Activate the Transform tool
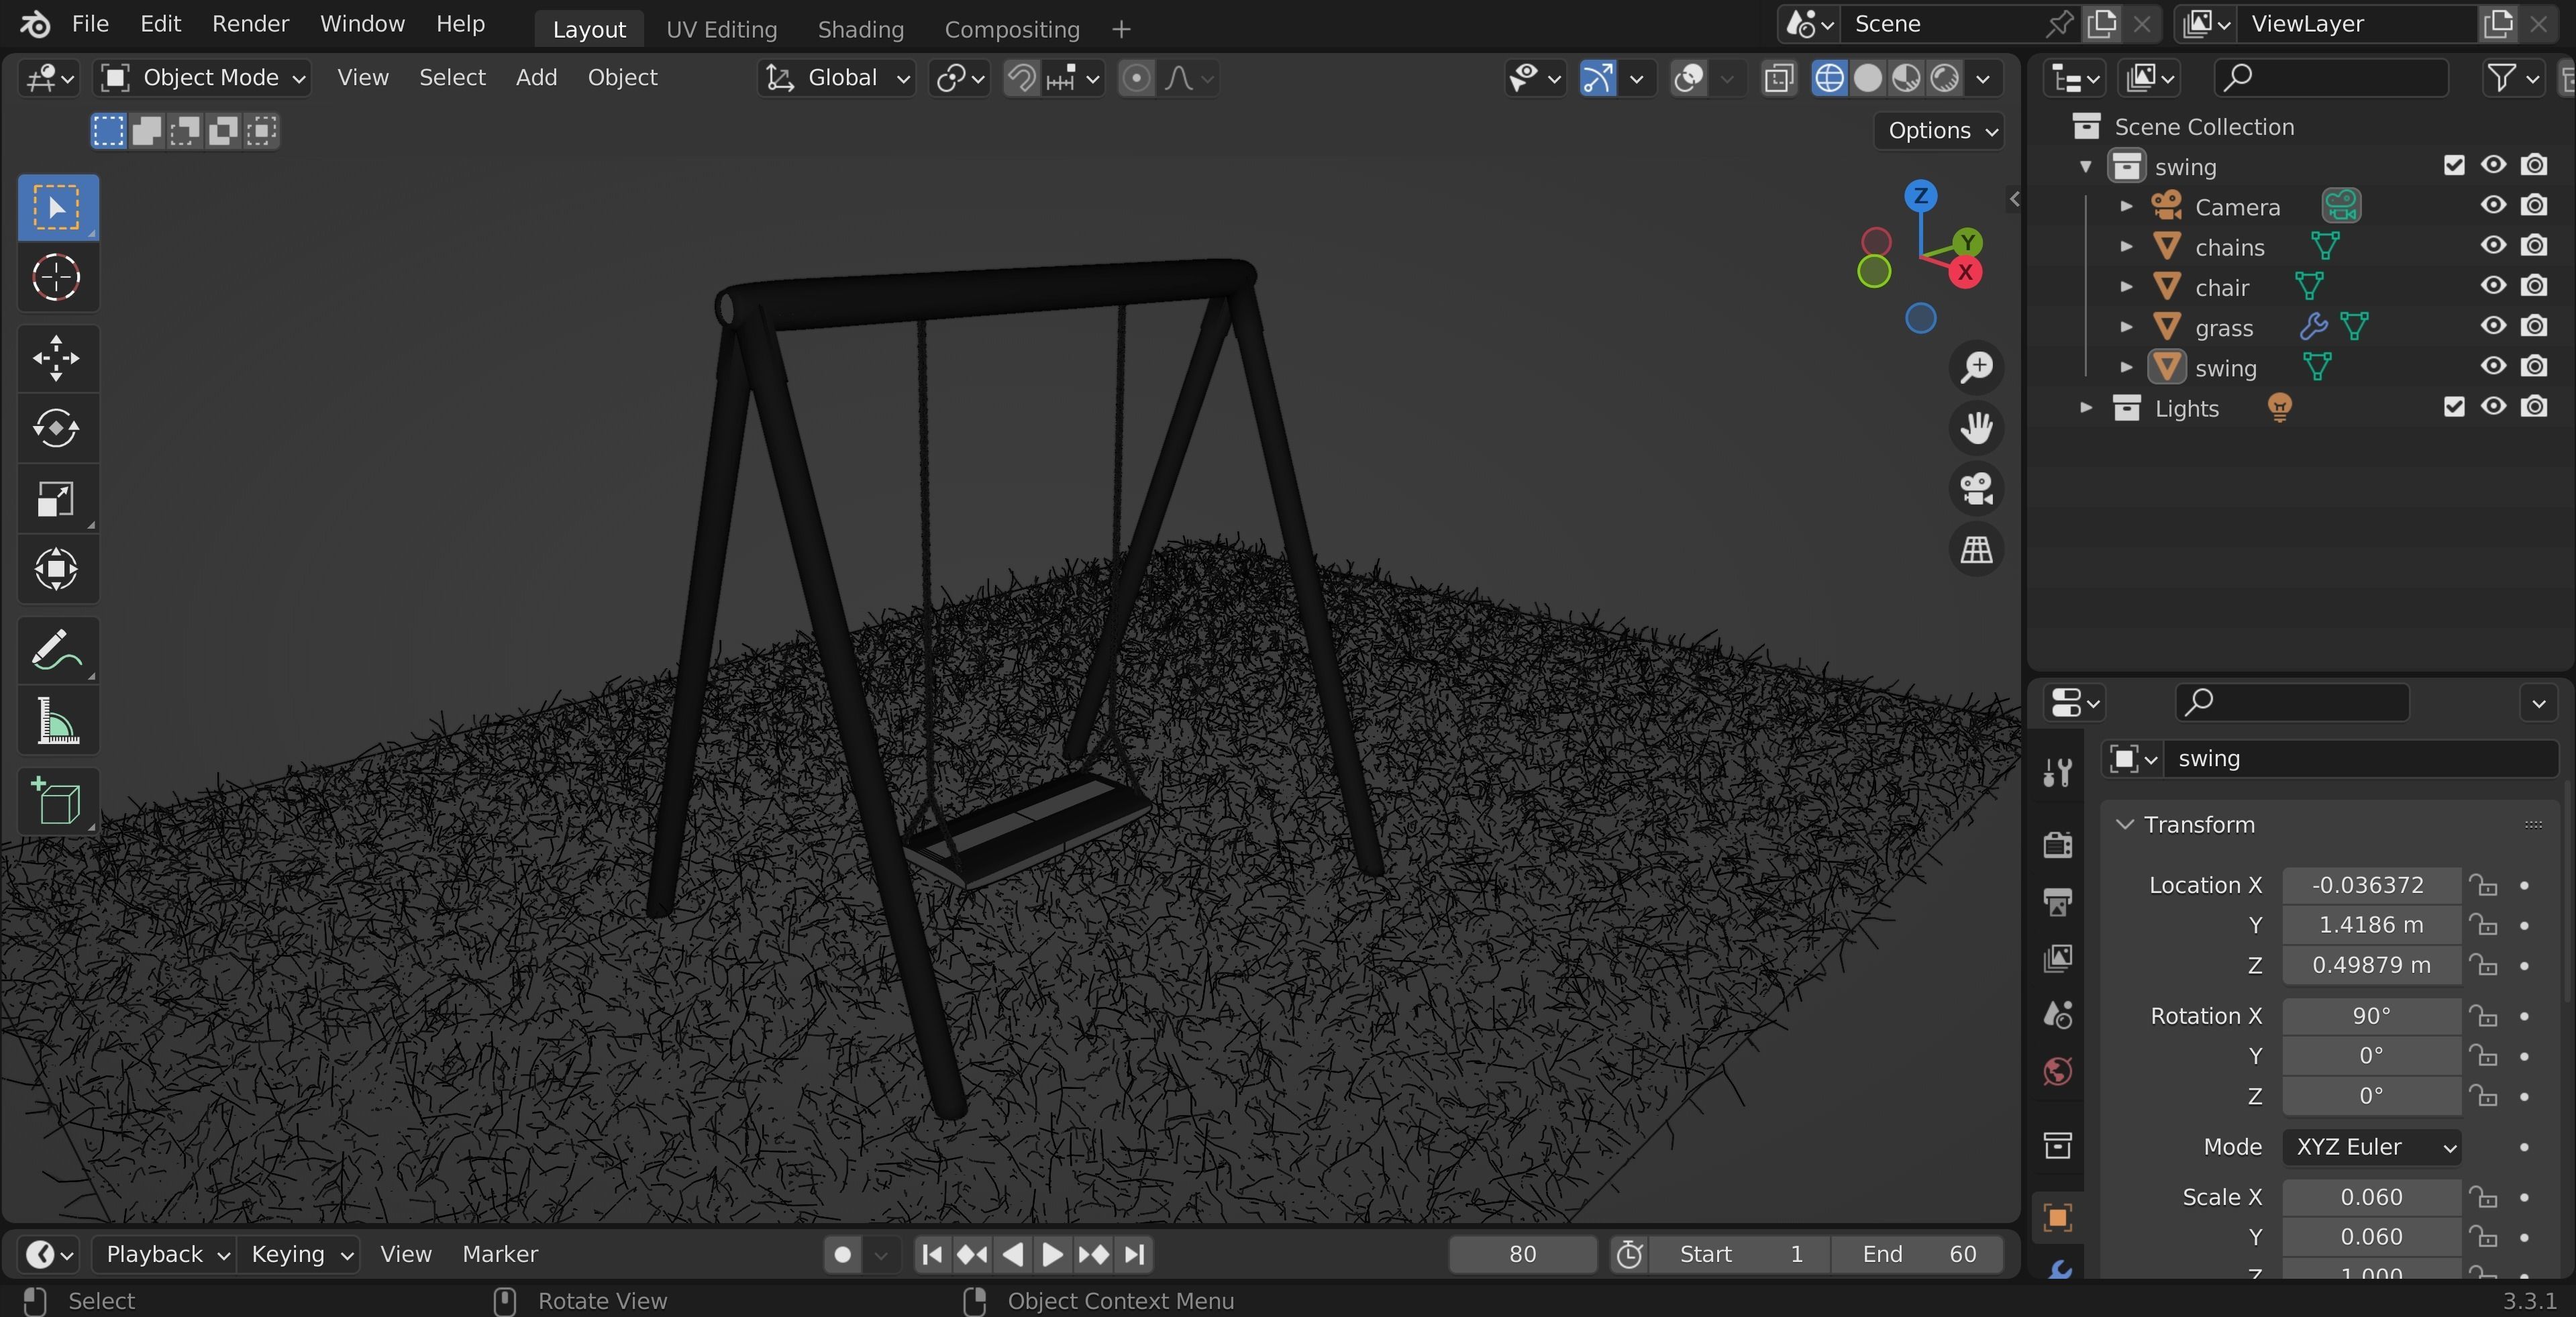 pos(57,569)
